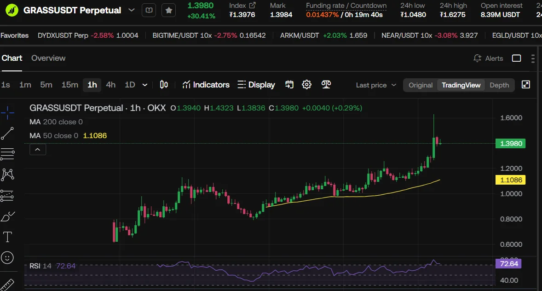542x291 pixels.
Task: Open chart settings gear icon
Action: pos(306,85)
